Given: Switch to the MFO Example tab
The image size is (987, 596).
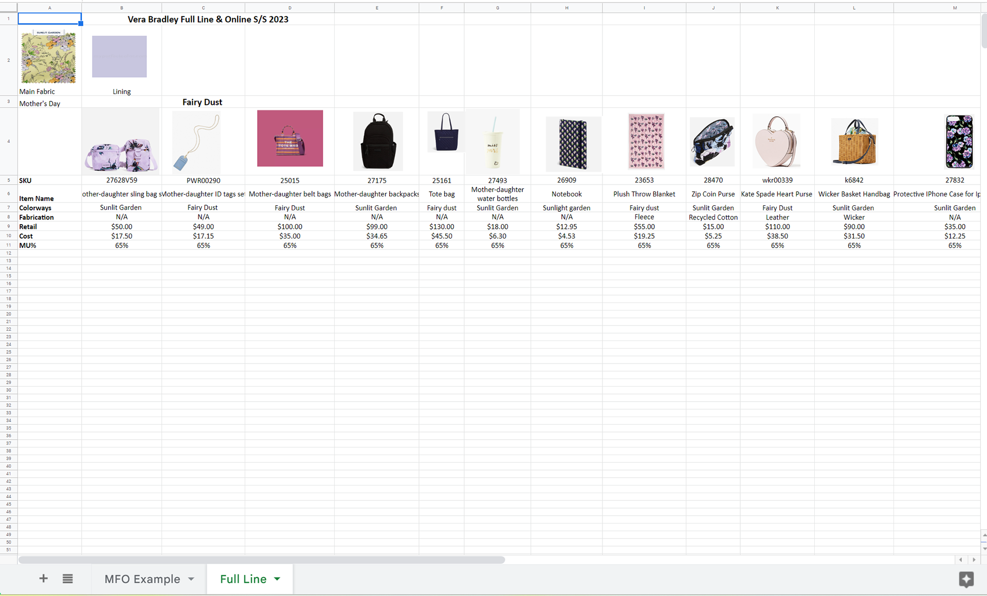Looking at the screenshot, I should [142, 579].
